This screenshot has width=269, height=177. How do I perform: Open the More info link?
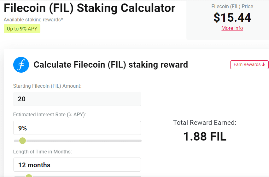pos(232,28)
